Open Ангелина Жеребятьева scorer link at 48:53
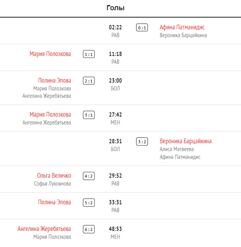The height and width of the screenshot is (247, 241). 44,229
